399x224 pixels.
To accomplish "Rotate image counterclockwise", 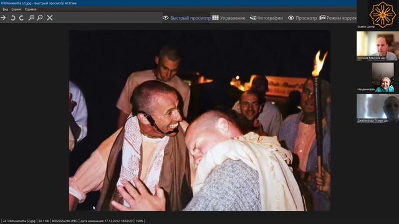I will pyautogui.click(x=12, y=18).
